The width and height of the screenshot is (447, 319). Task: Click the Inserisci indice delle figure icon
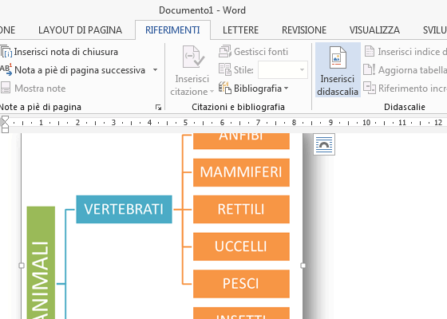click(x=370, y=52)
